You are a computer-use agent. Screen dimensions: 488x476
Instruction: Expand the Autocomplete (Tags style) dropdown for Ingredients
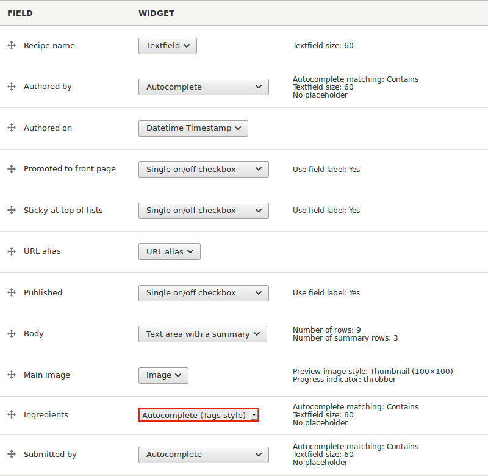click(198, 415)
